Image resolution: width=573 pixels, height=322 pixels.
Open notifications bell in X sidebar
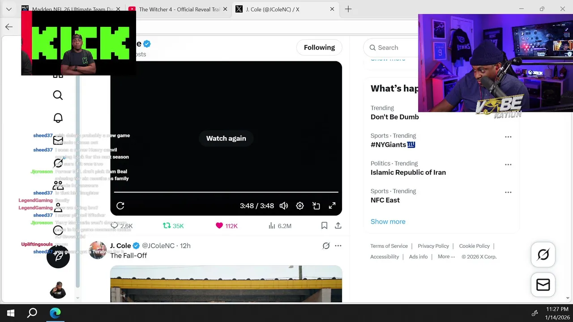click(x=58, y=118)
